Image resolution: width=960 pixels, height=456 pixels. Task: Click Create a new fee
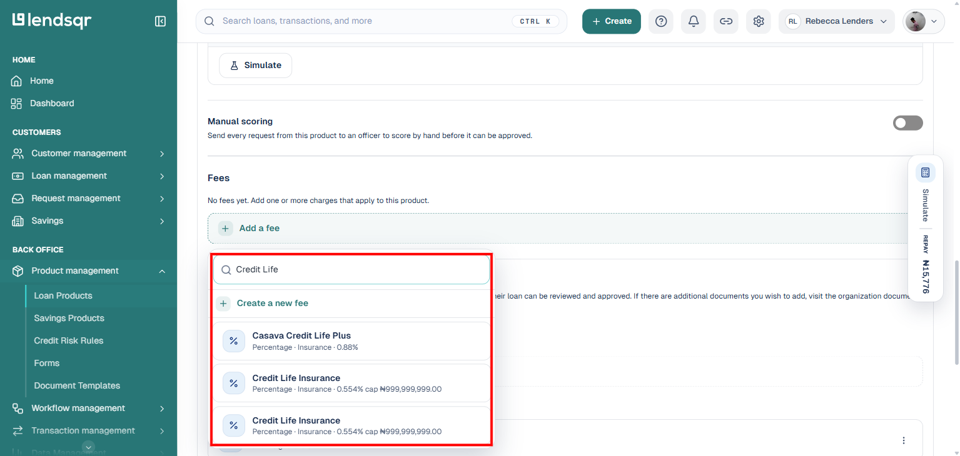[273, 304]
